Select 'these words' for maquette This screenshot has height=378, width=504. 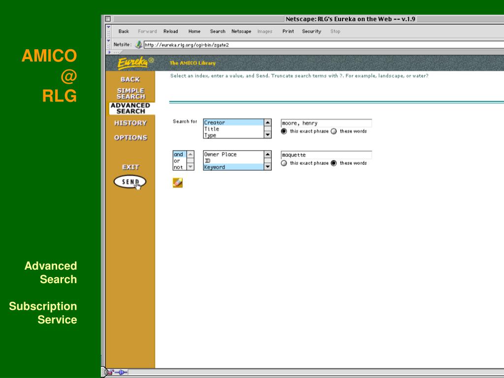pos(334,163)
